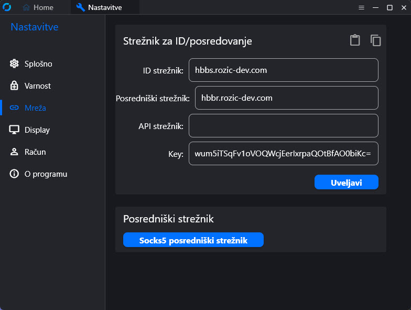The width and height of the screenshot is (411, 310).
Task: Focus the Key text field
Action: (283, 154)
